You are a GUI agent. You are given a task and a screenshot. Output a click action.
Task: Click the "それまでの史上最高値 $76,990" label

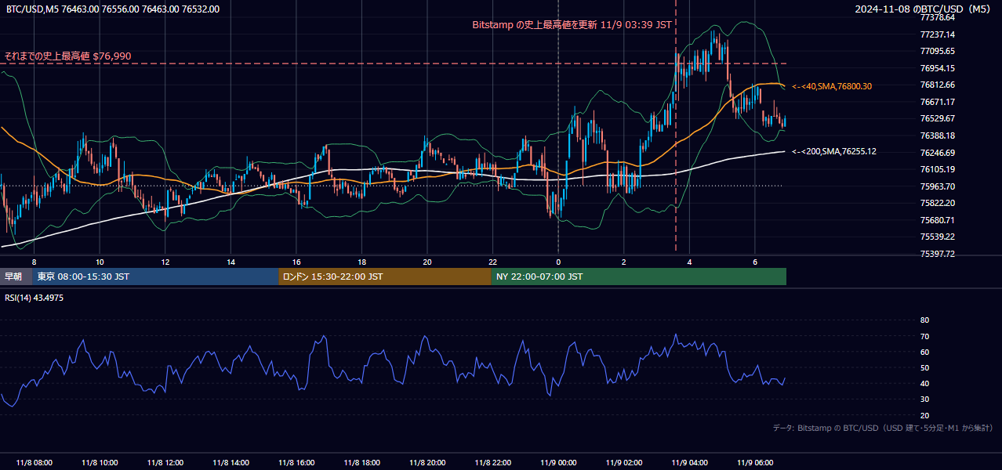67,56
